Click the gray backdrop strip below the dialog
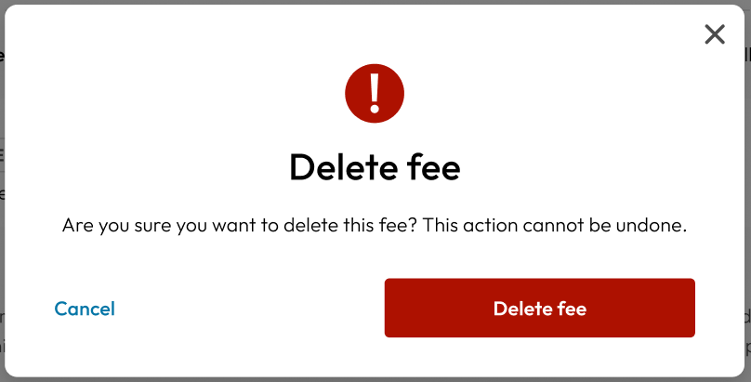 click(x=375, y=379)
